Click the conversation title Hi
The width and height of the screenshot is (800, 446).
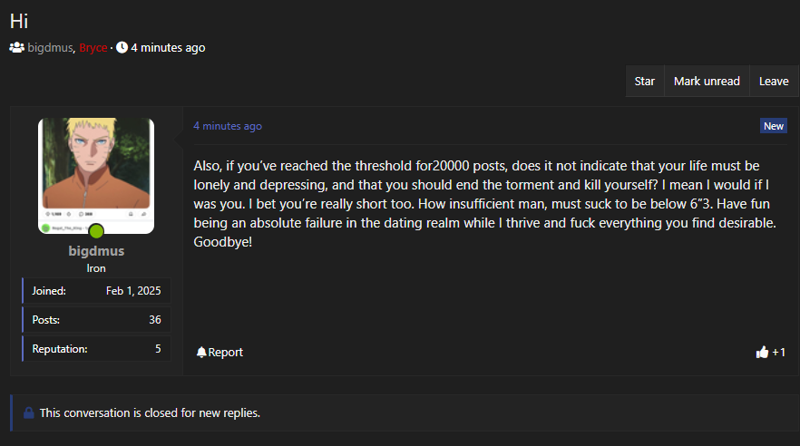pos(19,22)
